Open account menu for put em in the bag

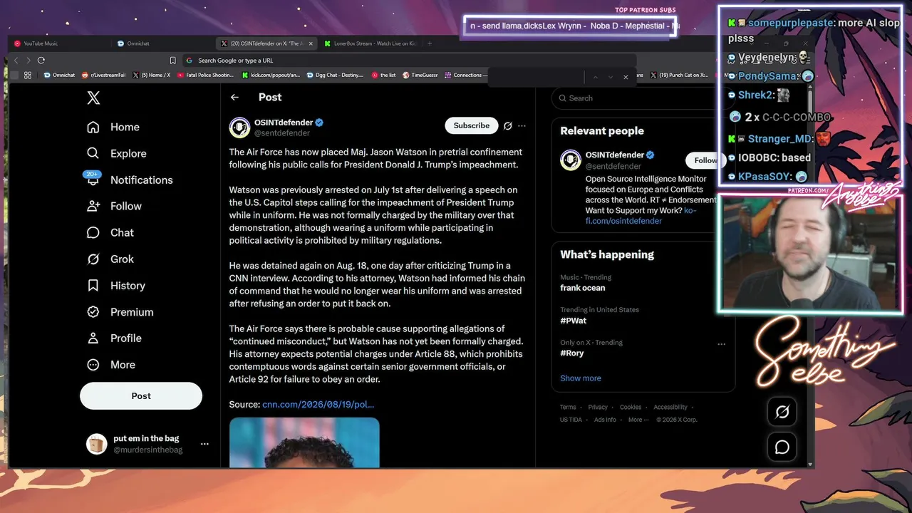(x=204, y=444)
